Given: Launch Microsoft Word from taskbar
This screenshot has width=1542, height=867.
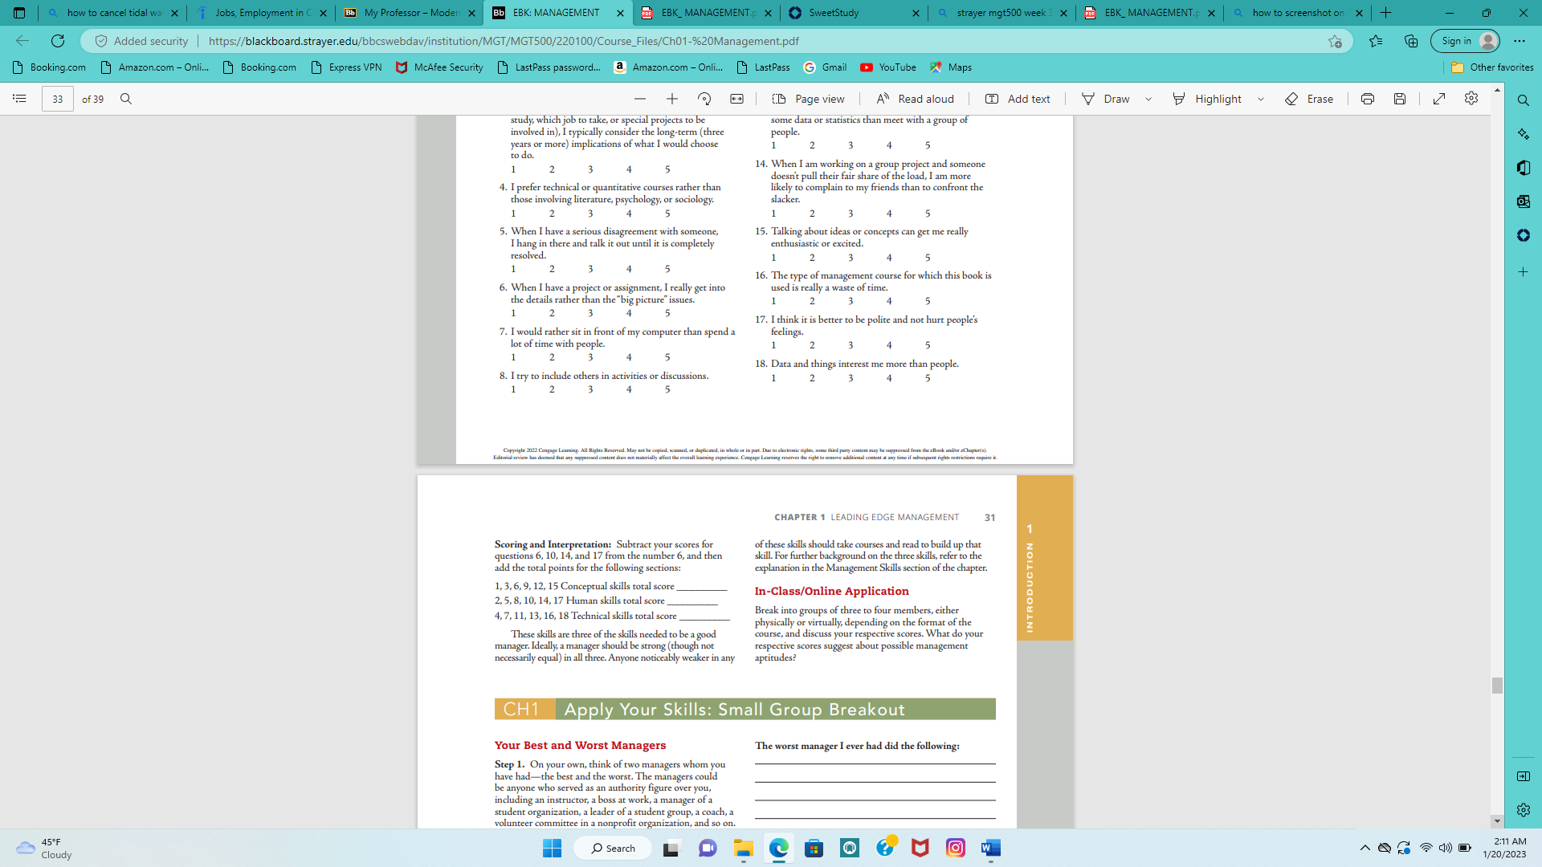Looking at the screenshot, I should click(991, 848).
